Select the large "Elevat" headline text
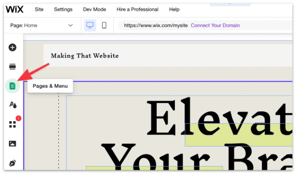Screen dimensions: 297x175 point(217,116)
